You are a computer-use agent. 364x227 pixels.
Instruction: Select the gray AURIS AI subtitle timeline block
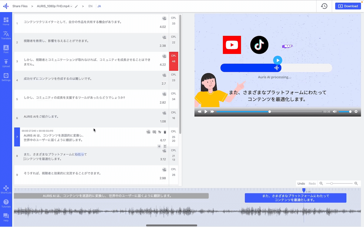[x=111, y=196]
